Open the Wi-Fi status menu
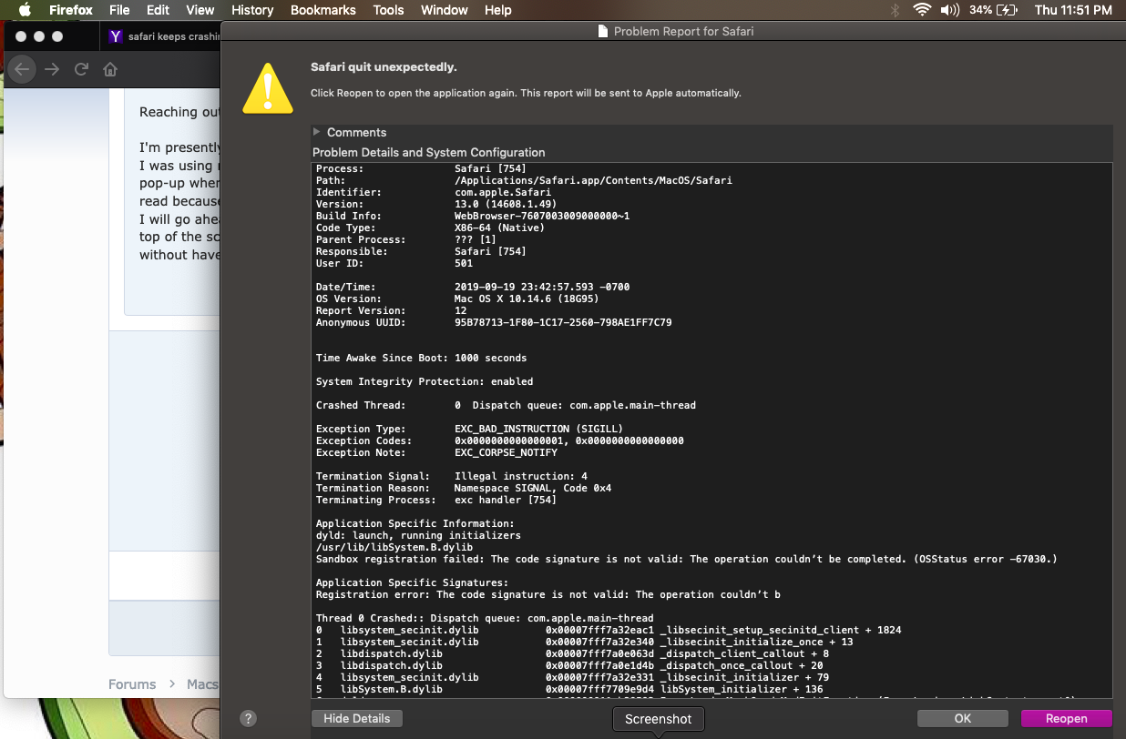Screen dimensions: 1126x739 (922, 10)
